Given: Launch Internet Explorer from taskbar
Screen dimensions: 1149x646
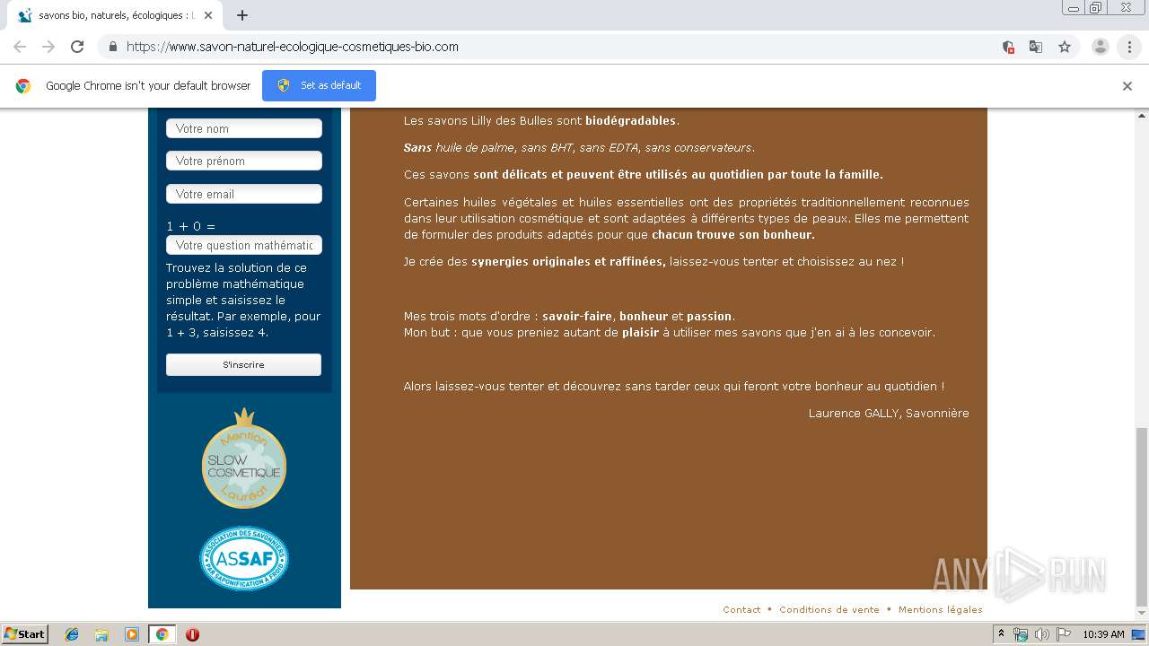Looking at the screenshot, I should coord(72,634).
